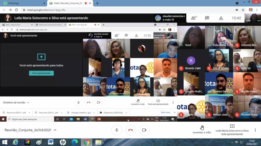Click the camera permission icon in address bar
This screenshot has height=146, width=261.
click(x=237, y=10)
